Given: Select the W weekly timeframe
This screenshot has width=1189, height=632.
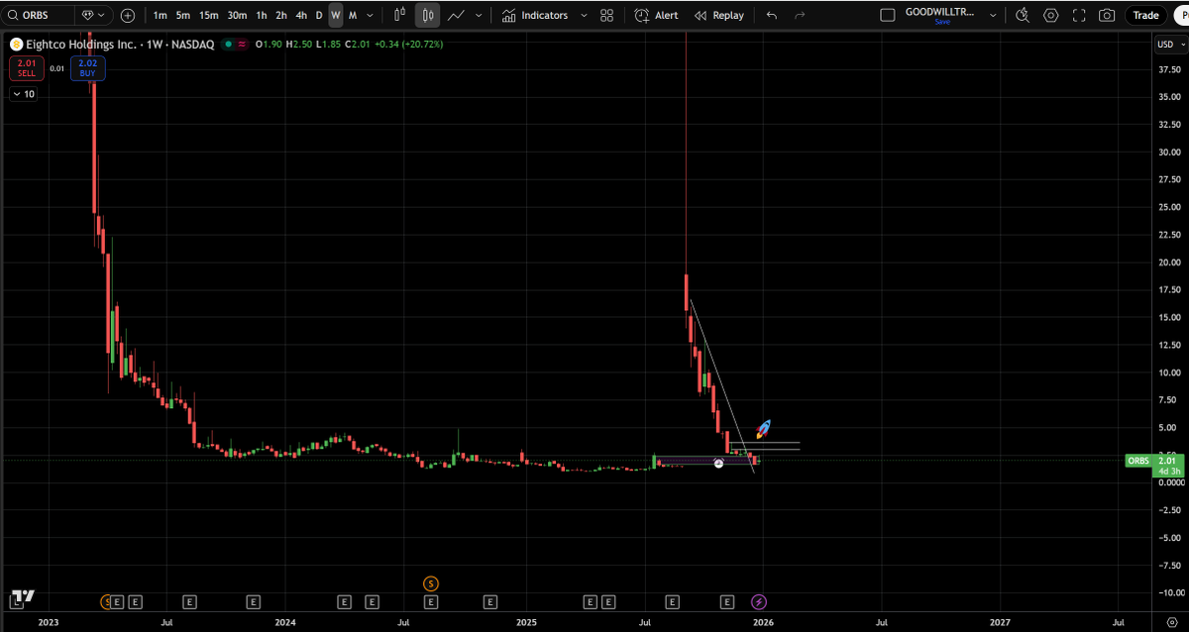Looking at the screenshot, I should coord(336,15).
